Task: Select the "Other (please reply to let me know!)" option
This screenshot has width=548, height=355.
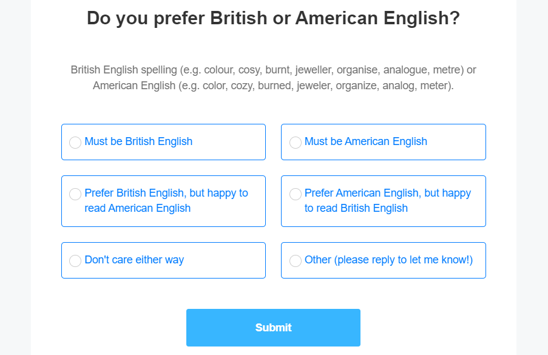Action: pos(296,260)
